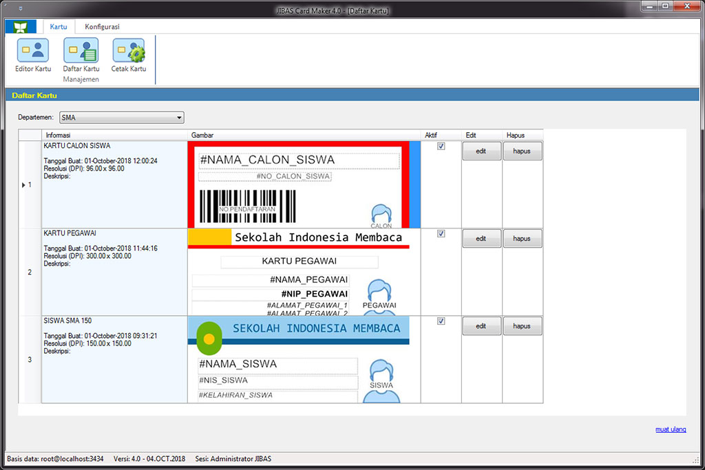Viewport: 705px width, 470px height.
Task: Click the CALON avatar icon in card preview
Action: (381, 215)
